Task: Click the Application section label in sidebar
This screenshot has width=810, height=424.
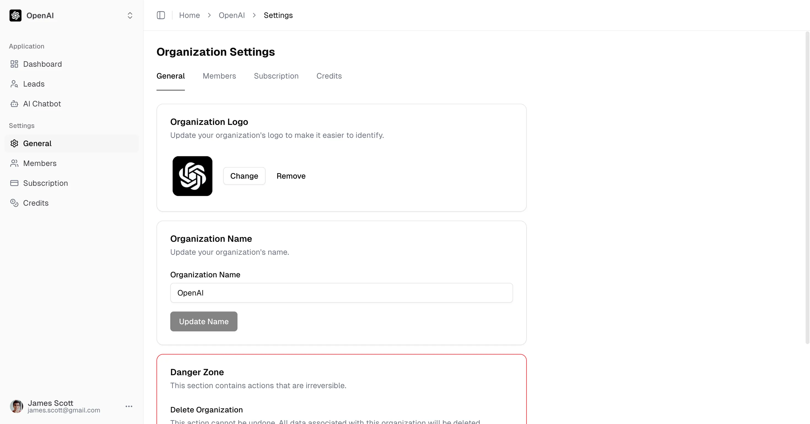Action: pyautogui.click(x=26, y=46)
